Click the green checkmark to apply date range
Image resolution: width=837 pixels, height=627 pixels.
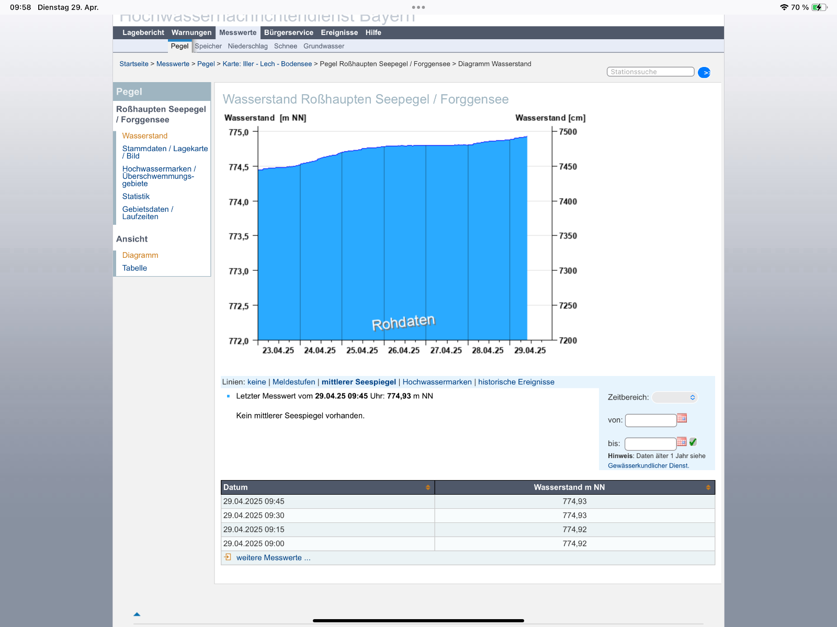[693, 442]
